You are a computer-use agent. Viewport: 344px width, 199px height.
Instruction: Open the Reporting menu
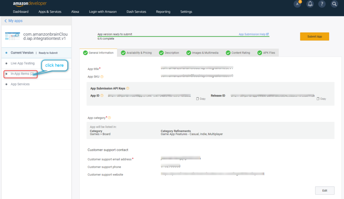click(x=163, y=12)
